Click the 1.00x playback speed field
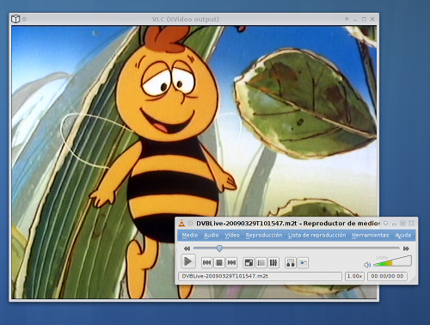Image resolution: width=430 pixels, height=325 pixels. [354, 276]
